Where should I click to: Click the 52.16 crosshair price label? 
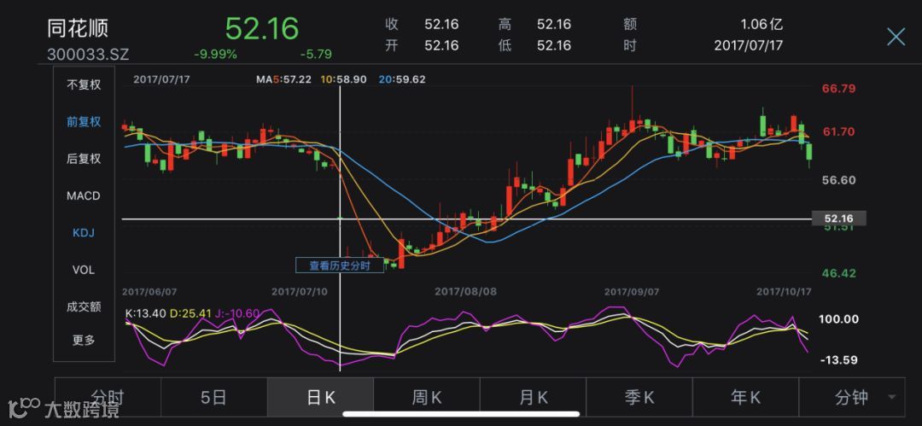[x=838, y=219]
